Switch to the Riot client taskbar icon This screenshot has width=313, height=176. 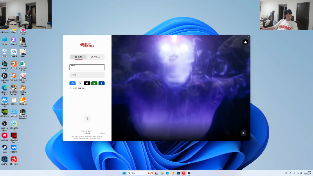[183, 173]
